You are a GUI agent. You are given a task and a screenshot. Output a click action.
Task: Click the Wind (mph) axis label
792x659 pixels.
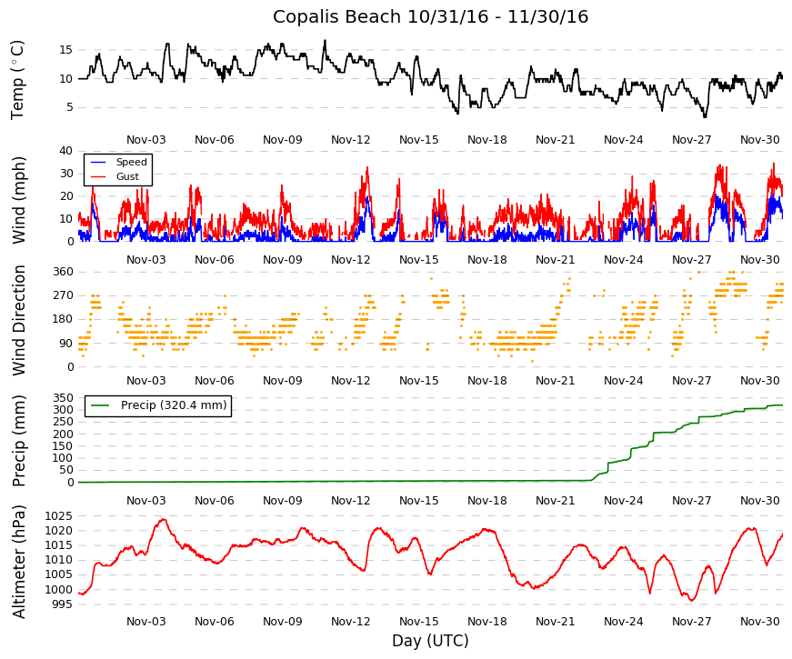[x=18, y=200]
